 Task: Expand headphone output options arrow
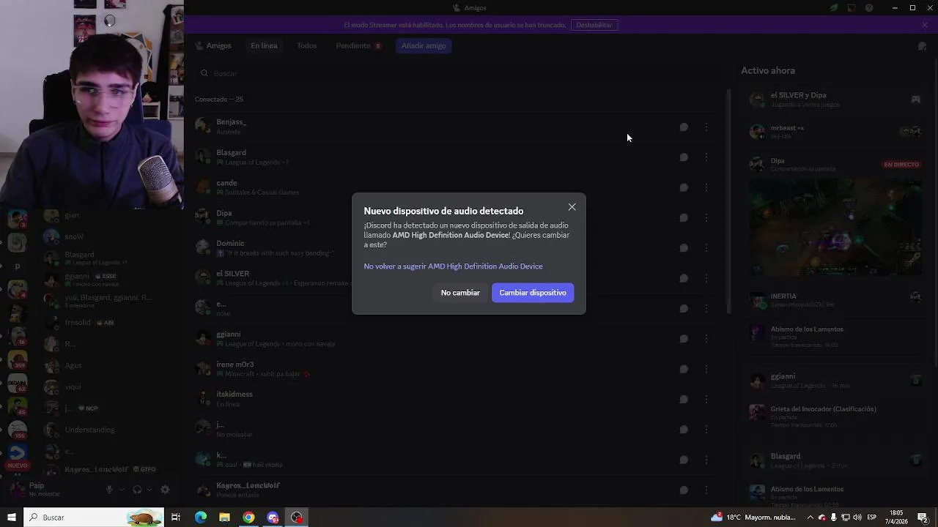point(149,490)
